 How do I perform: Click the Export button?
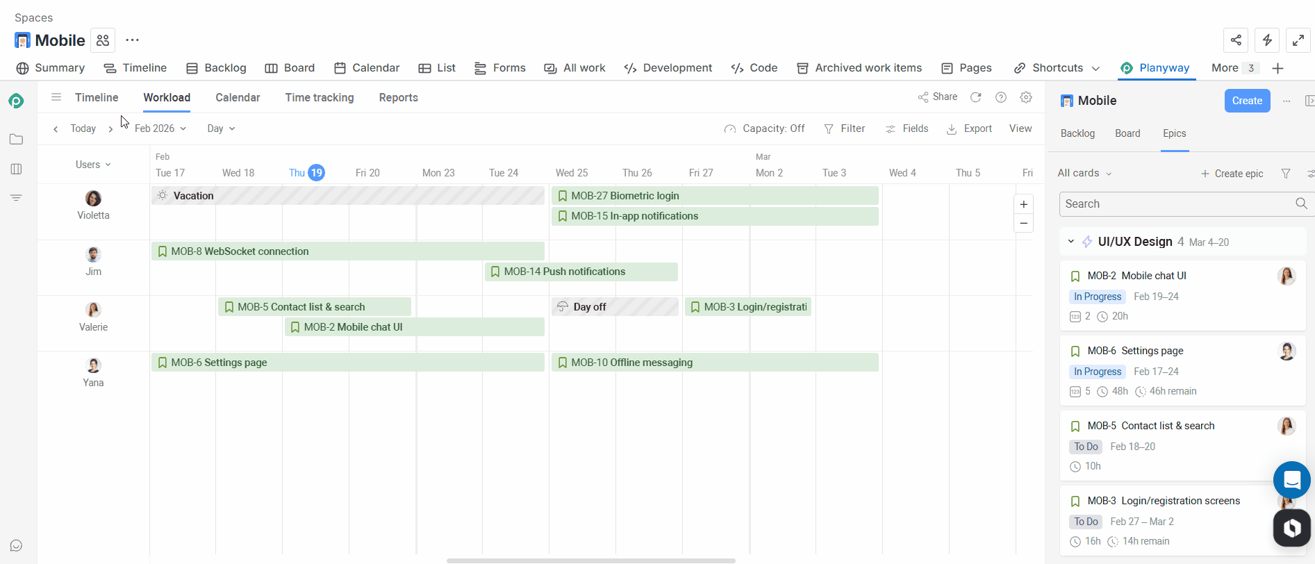[969, 128]
